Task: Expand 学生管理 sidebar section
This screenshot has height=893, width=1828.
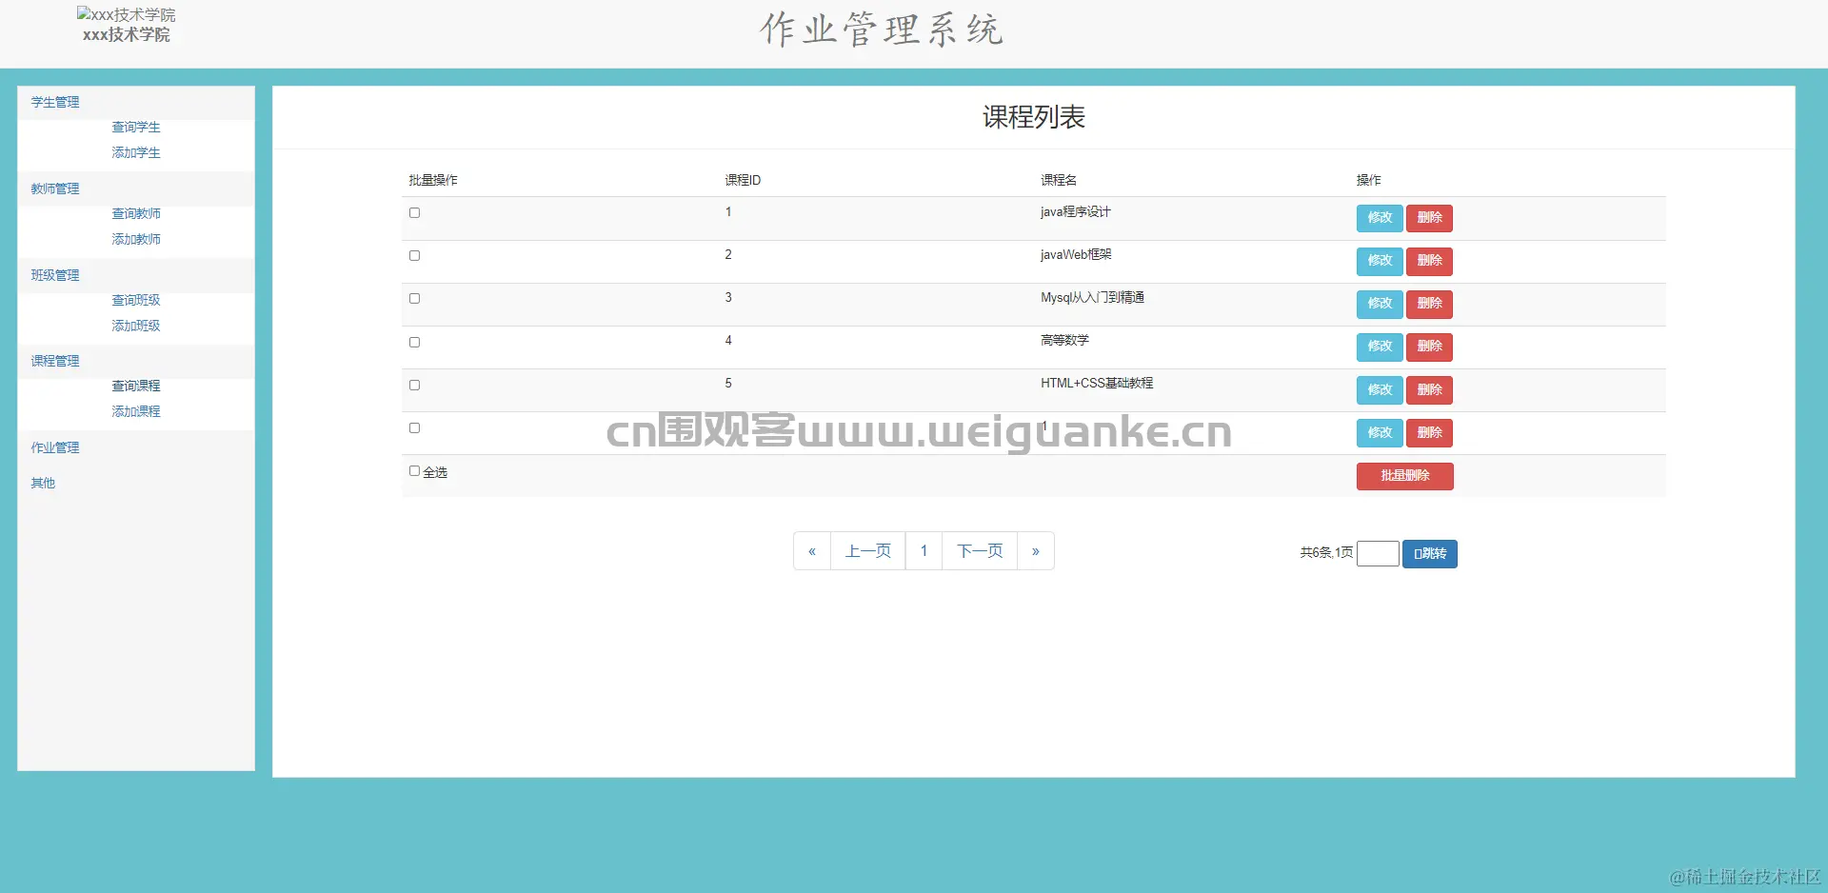Action: point(55,103)
